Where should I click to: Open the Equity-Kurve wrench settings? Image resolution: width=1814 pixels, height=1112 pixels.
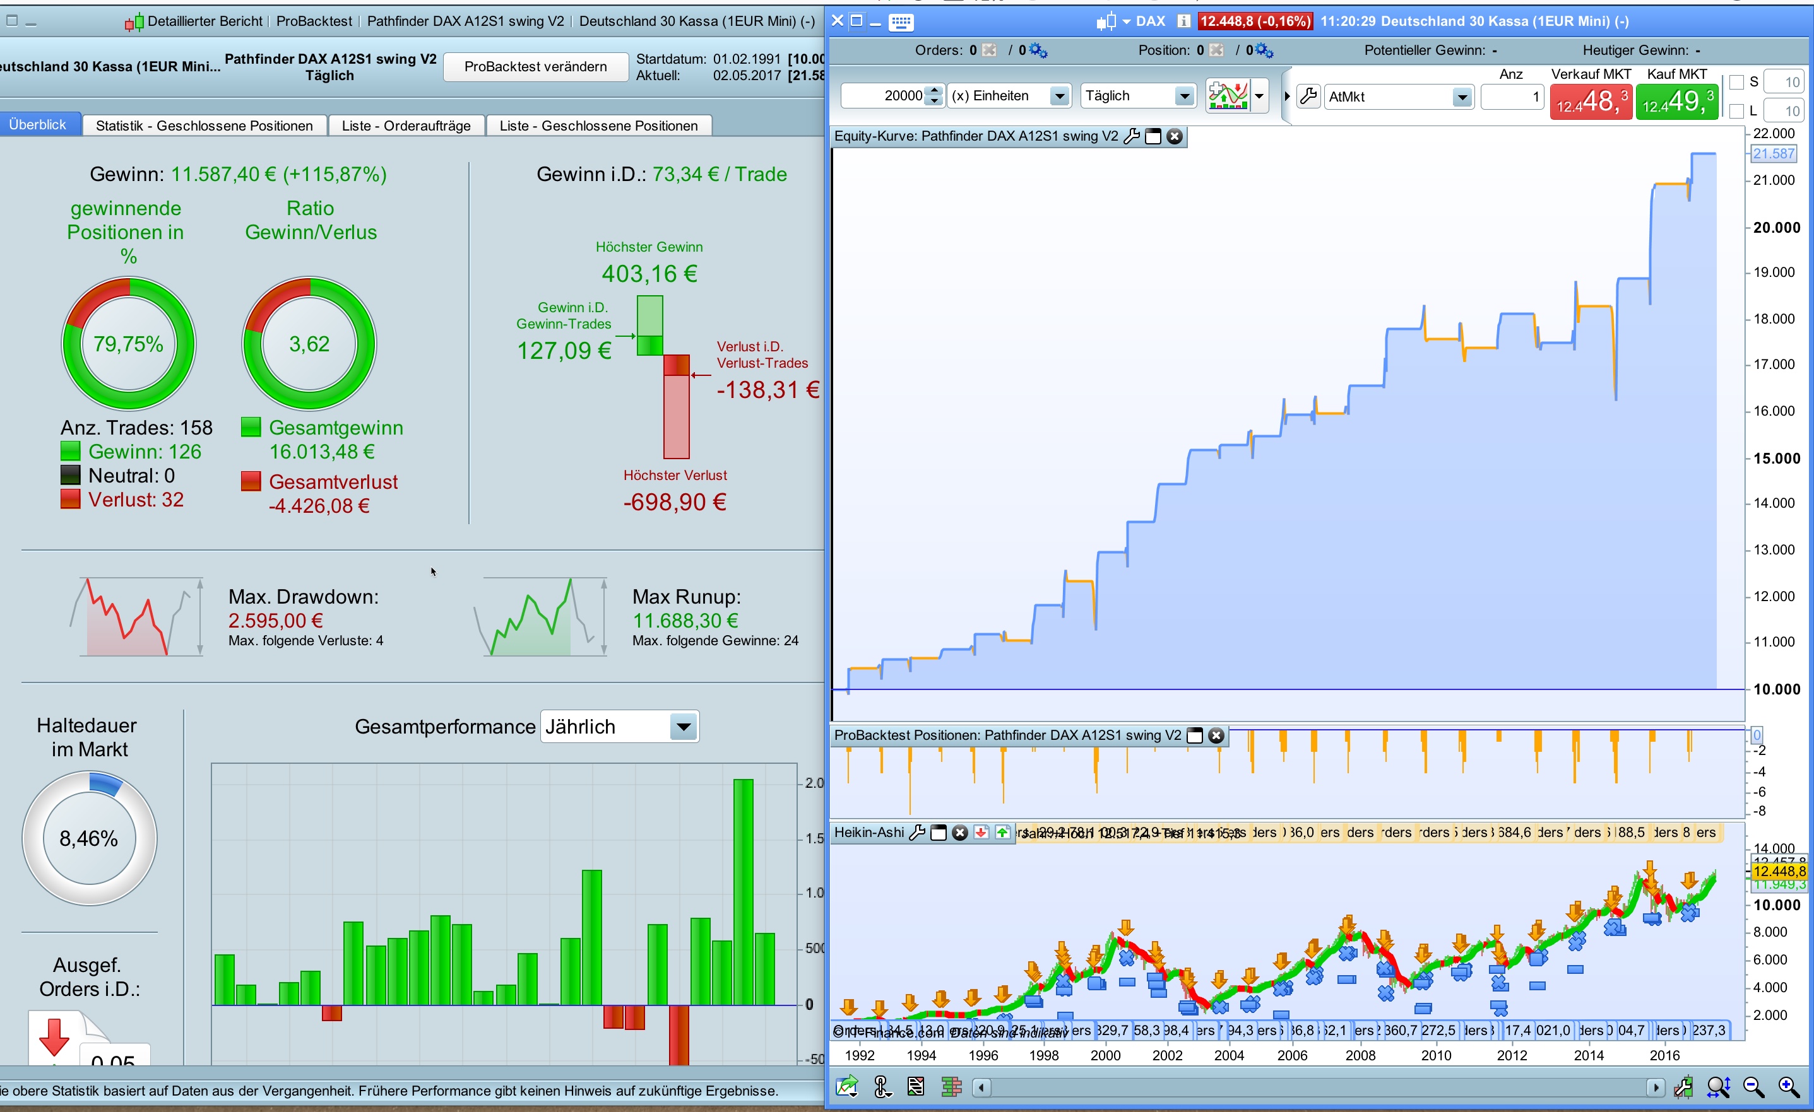tap(1132, 136)
